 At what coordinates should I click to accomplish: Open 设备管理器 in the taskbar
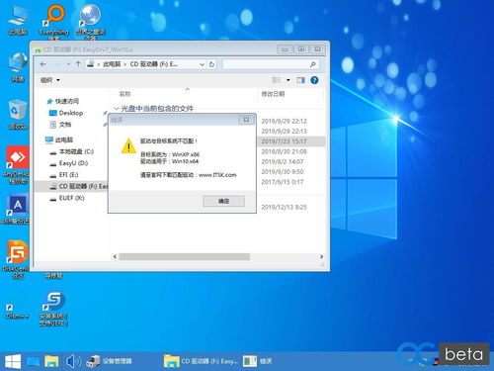[x=110, y=361]
